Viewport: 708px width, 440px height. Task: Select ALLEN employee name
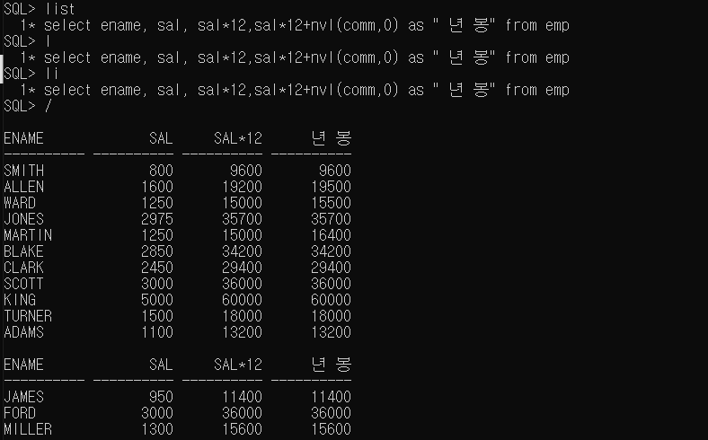pyautogui.click(x=24, y=187)
